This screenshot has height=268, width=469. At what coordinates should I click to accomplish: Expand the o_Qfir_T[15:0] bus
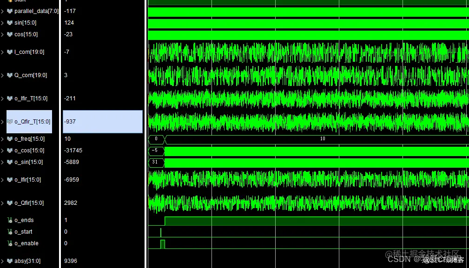coord(2,122)
